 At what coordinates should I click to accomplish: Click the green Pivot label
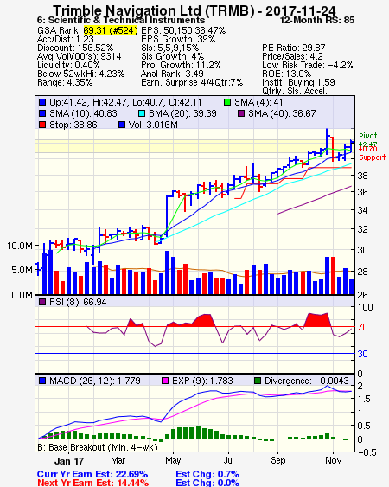pyautogui.click(x=368, y=136)
